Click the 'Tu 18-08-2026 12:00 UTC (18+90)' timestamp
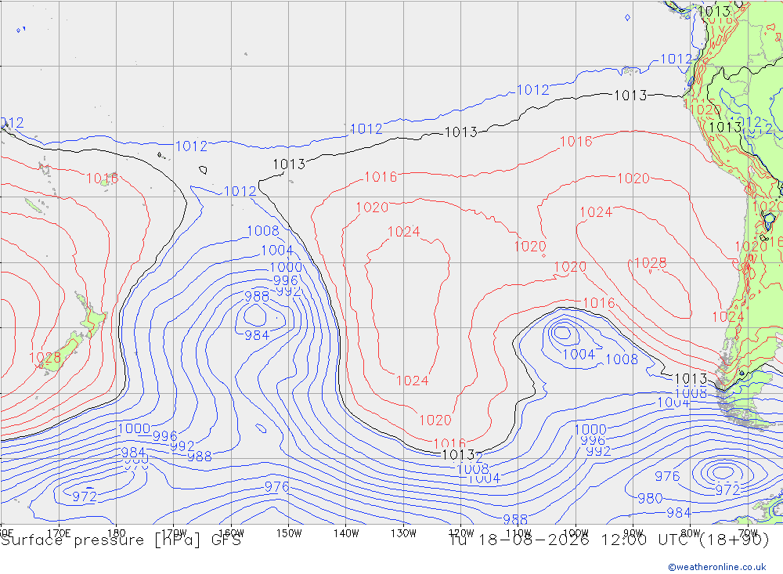783x574 pixels. (x=609, y=540)
